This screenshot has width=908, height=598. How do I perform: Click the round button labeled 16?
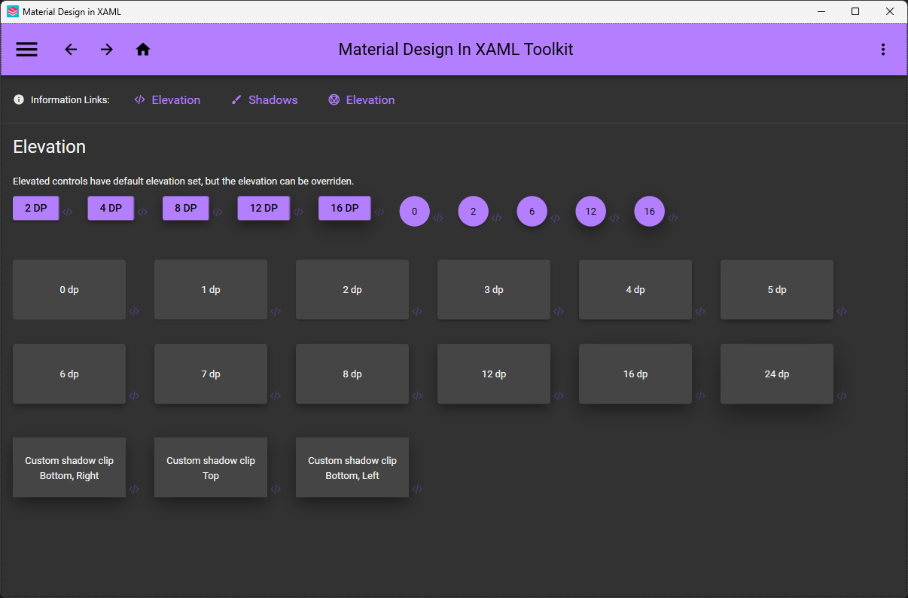[650, 211]
